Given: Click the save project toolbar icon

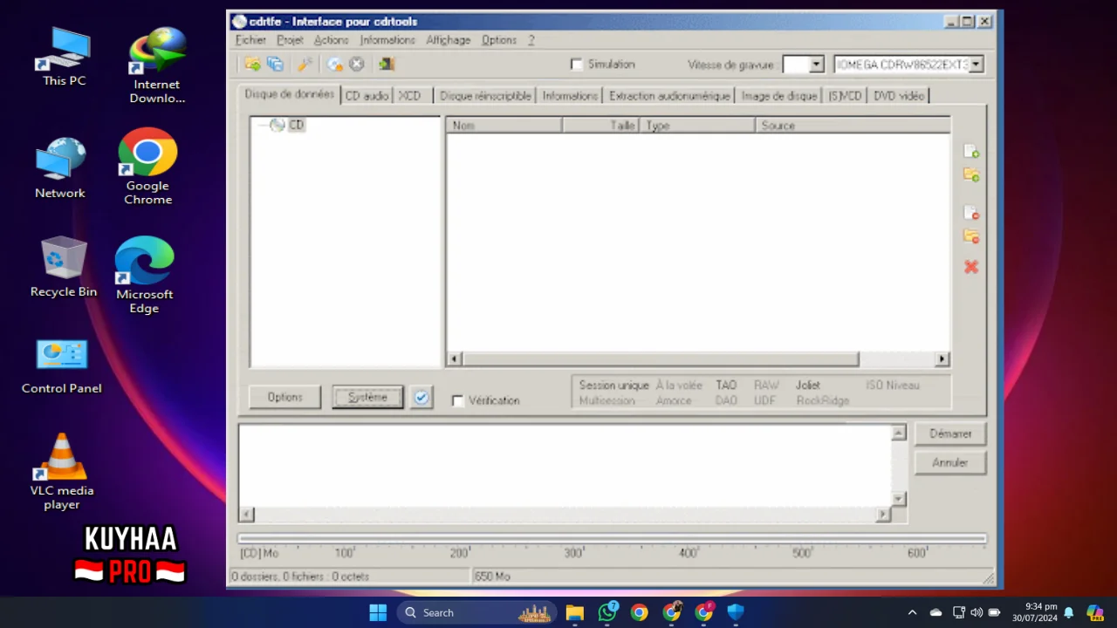Looking at the screenshot, I should [x=276, y=64].
